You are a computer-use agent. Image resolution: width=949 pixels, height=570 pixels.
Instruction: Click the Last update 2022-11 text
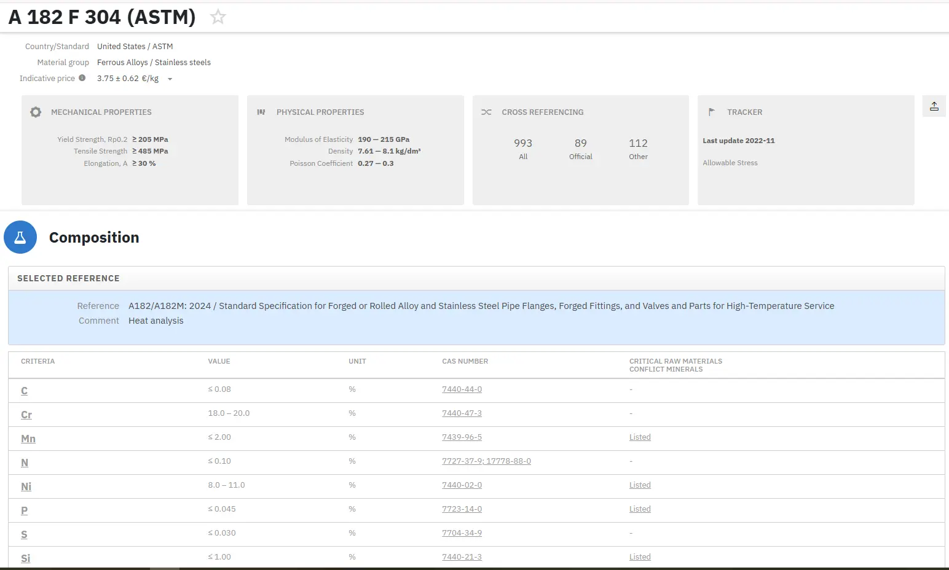point(739,141)
